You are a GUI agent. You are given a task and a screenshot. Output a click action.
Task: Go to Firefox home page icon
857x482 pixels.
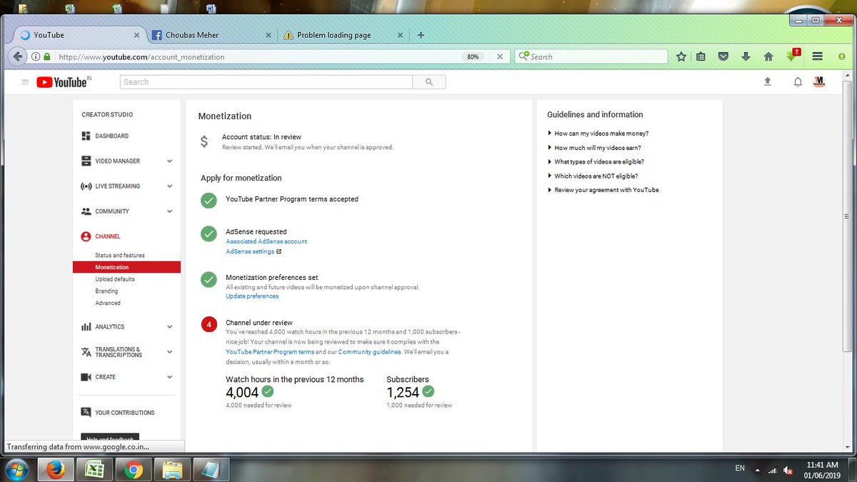(x=768, y=56)
